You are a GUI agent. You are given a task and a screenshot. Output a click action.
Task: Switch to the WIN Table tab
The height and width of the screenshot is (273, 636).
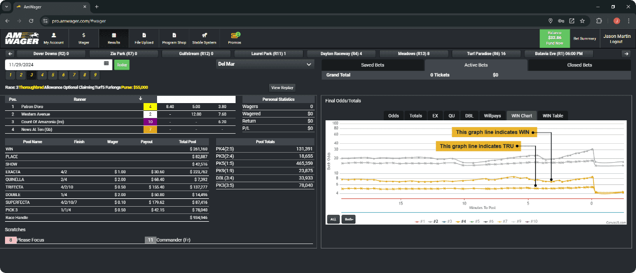point(552,116)
